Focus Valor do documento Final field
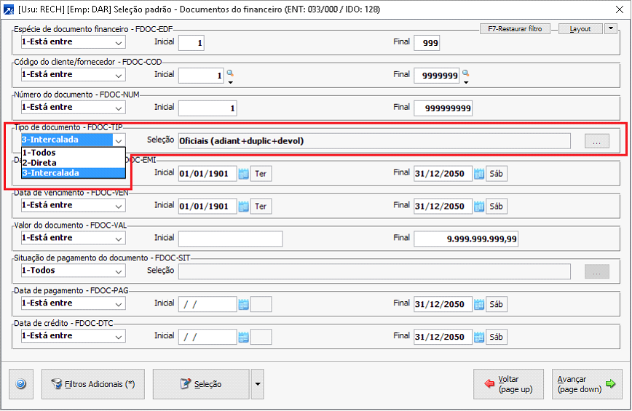The height and width of the screenshot is (411, 632). tap(466, 239)
